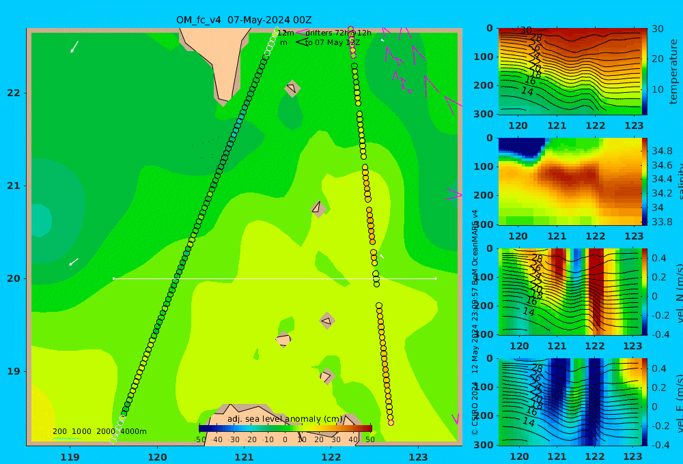Click the small island marker near 121.9E, 18.9N
The height and width of the screenshot is (464, 683).
pyautogui.click(x=326, y=376)
